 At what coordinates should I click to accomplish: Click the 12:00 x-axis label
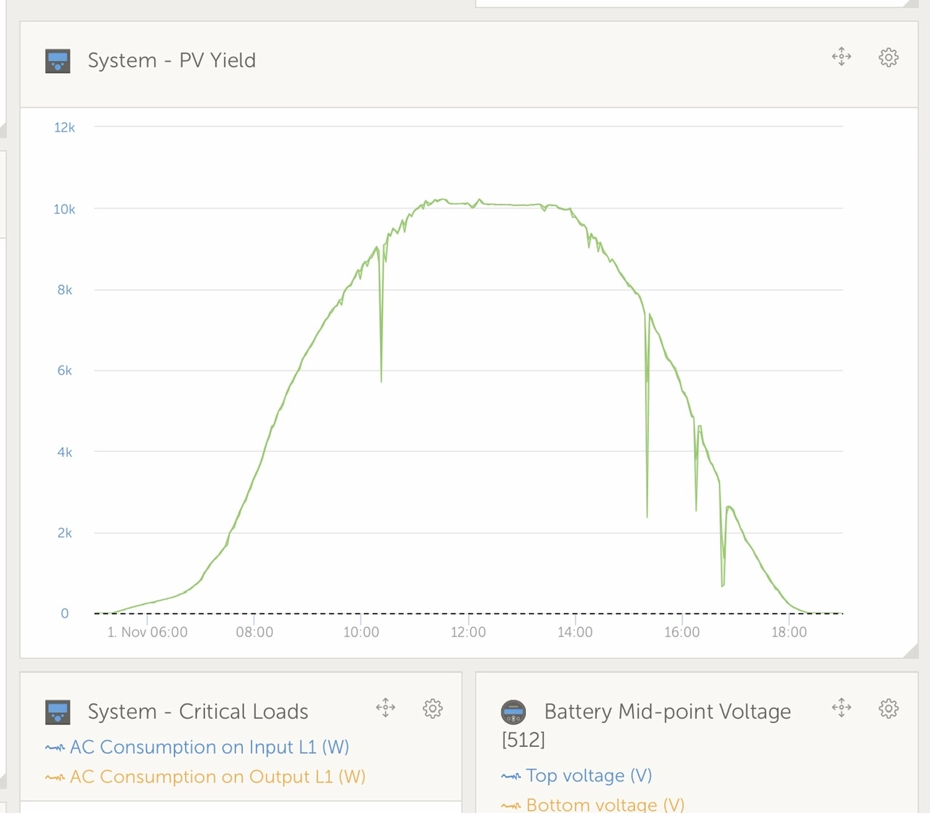point(468,632)
